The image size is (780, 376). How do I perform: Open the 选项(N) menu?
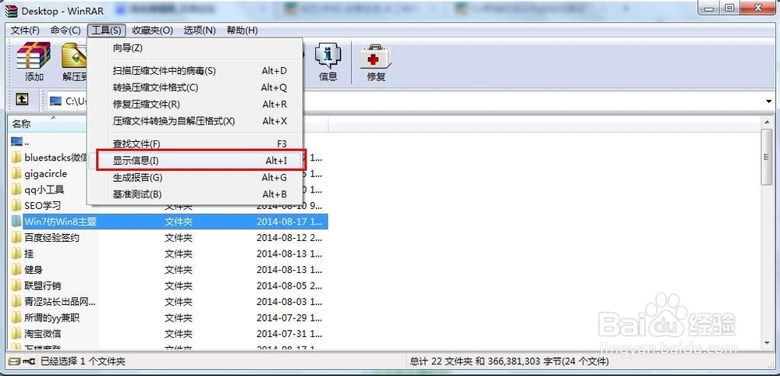200,30
